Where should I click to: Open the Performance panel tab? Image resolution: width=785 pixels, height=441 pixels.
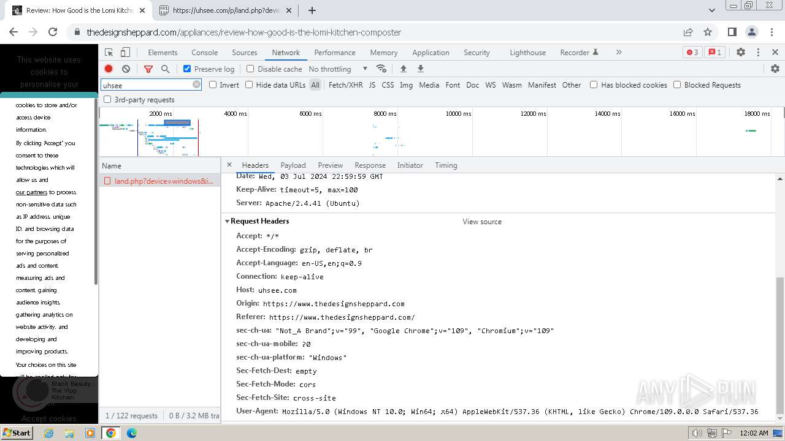pos(335,53)
